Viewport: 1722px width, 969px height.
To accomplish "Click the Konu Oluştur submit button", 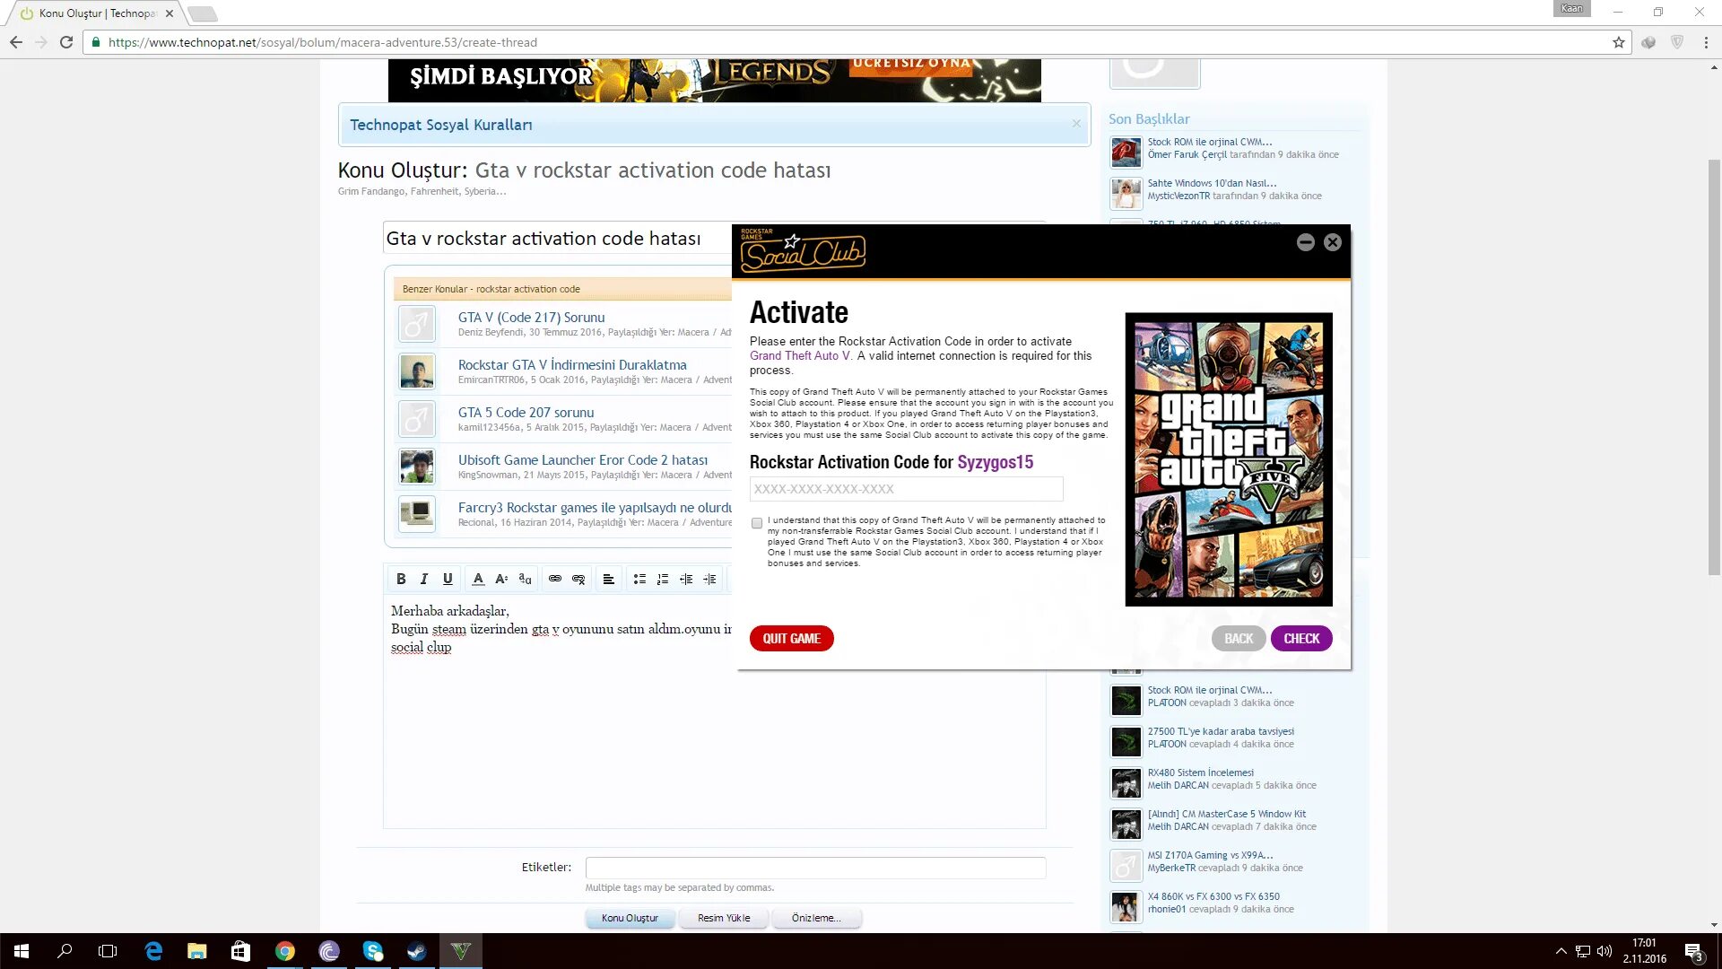I will [630, 918].
